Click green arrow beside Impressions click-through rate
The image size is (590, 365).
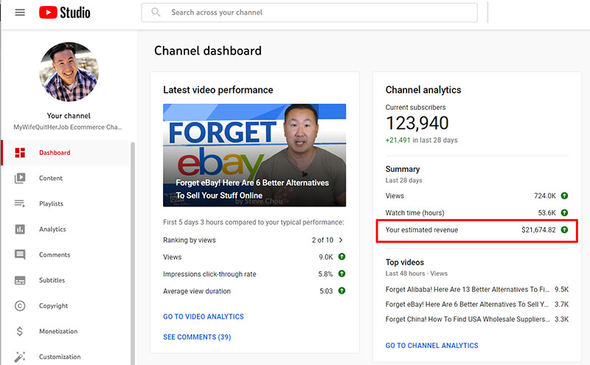(341, 274)
